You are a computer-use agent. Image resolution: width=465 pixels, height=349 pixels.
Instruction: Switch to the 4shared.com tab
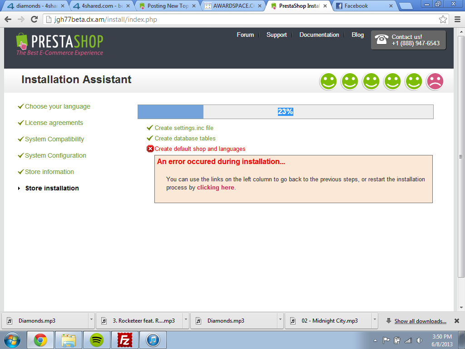101,6
